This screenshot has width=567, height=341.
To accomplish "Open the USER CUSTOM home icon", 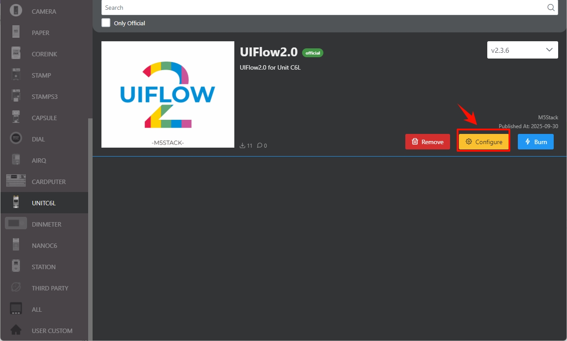I will 16,330.
